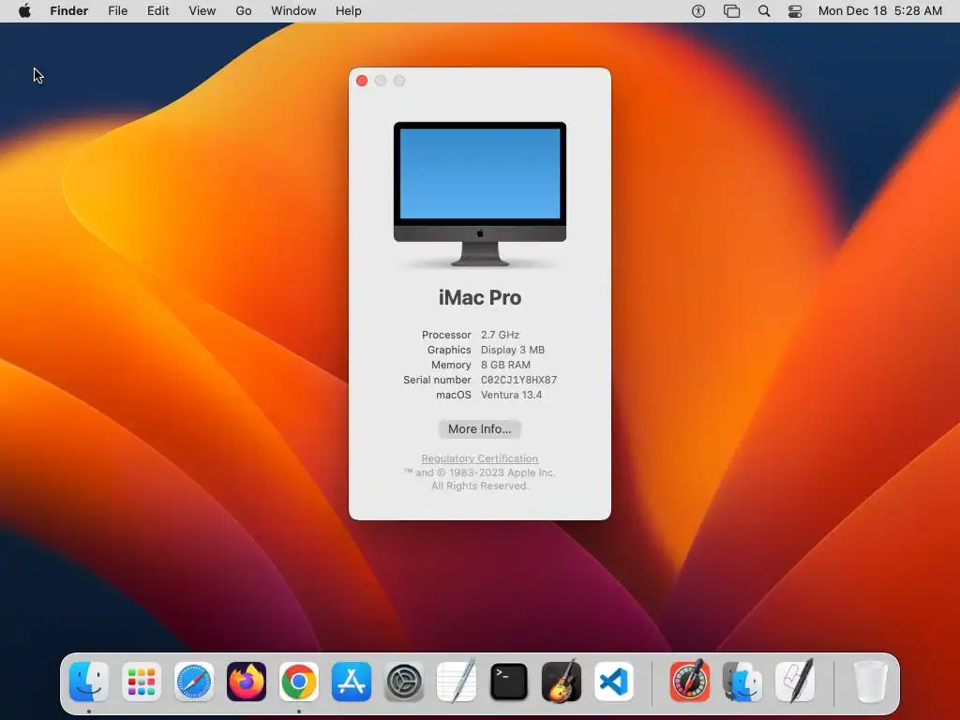
Task: Launch Safari from the Dock
Action: pyautogui.click(x=194, y=682)
